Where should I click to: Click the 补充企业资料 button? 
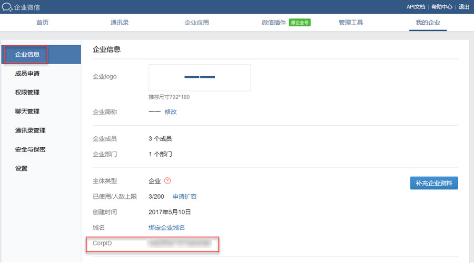click(x=434, y=183)
